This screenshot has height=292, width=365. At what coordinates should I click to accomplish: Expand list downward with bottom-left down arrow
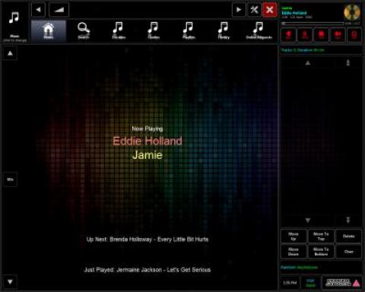pyautogui.click(x=10, y=281)
